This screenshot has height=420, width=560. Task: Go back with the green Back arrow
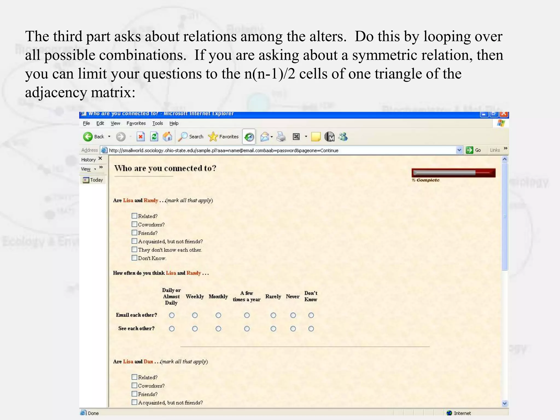tap(94, 136)
